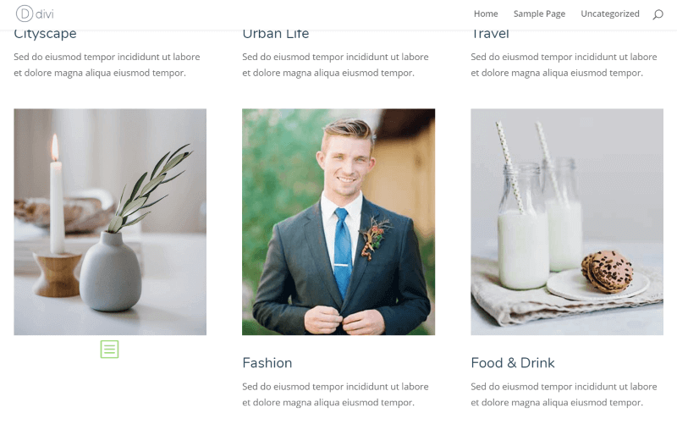Click the description text under Fashion

click(335, 394)
